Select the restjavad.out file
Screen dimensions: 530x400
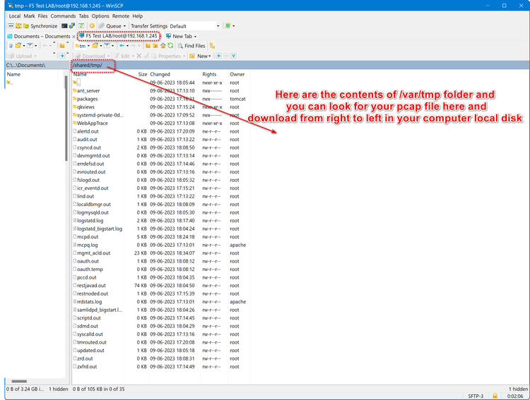pyautogui.click(x=92, y=285)
